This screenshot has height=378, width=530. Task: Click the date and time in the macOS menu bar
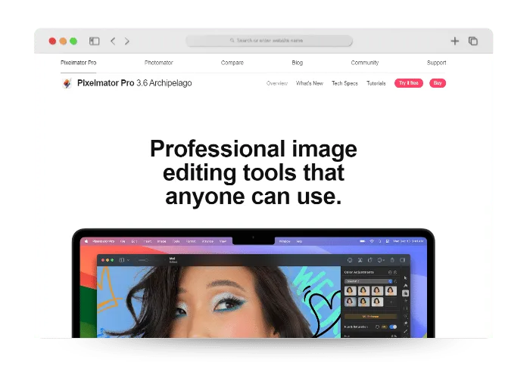(408, 241)
